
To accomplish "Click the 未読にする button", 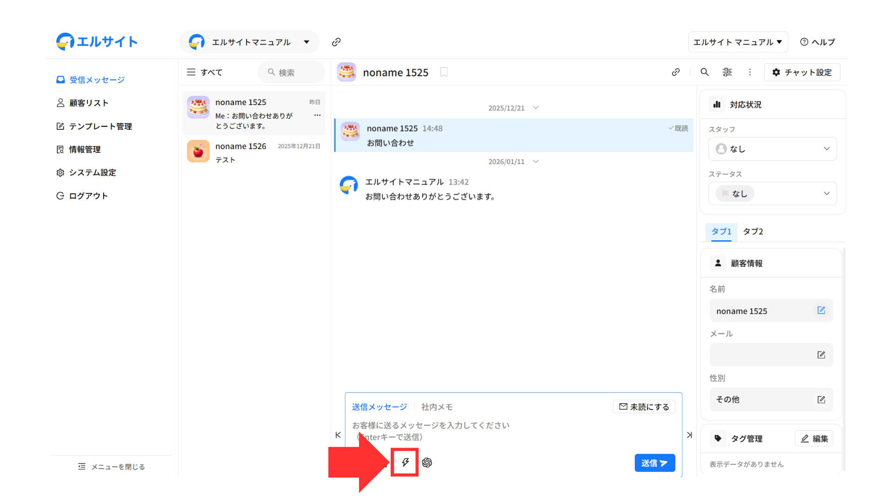I will 644,407.
